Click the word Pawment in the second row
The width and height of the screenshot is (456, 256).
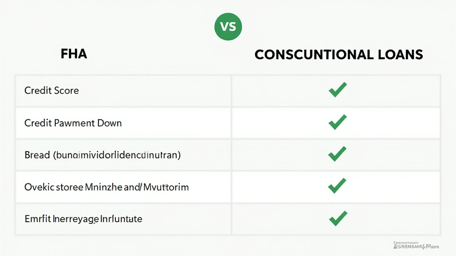tap(74, 123)
